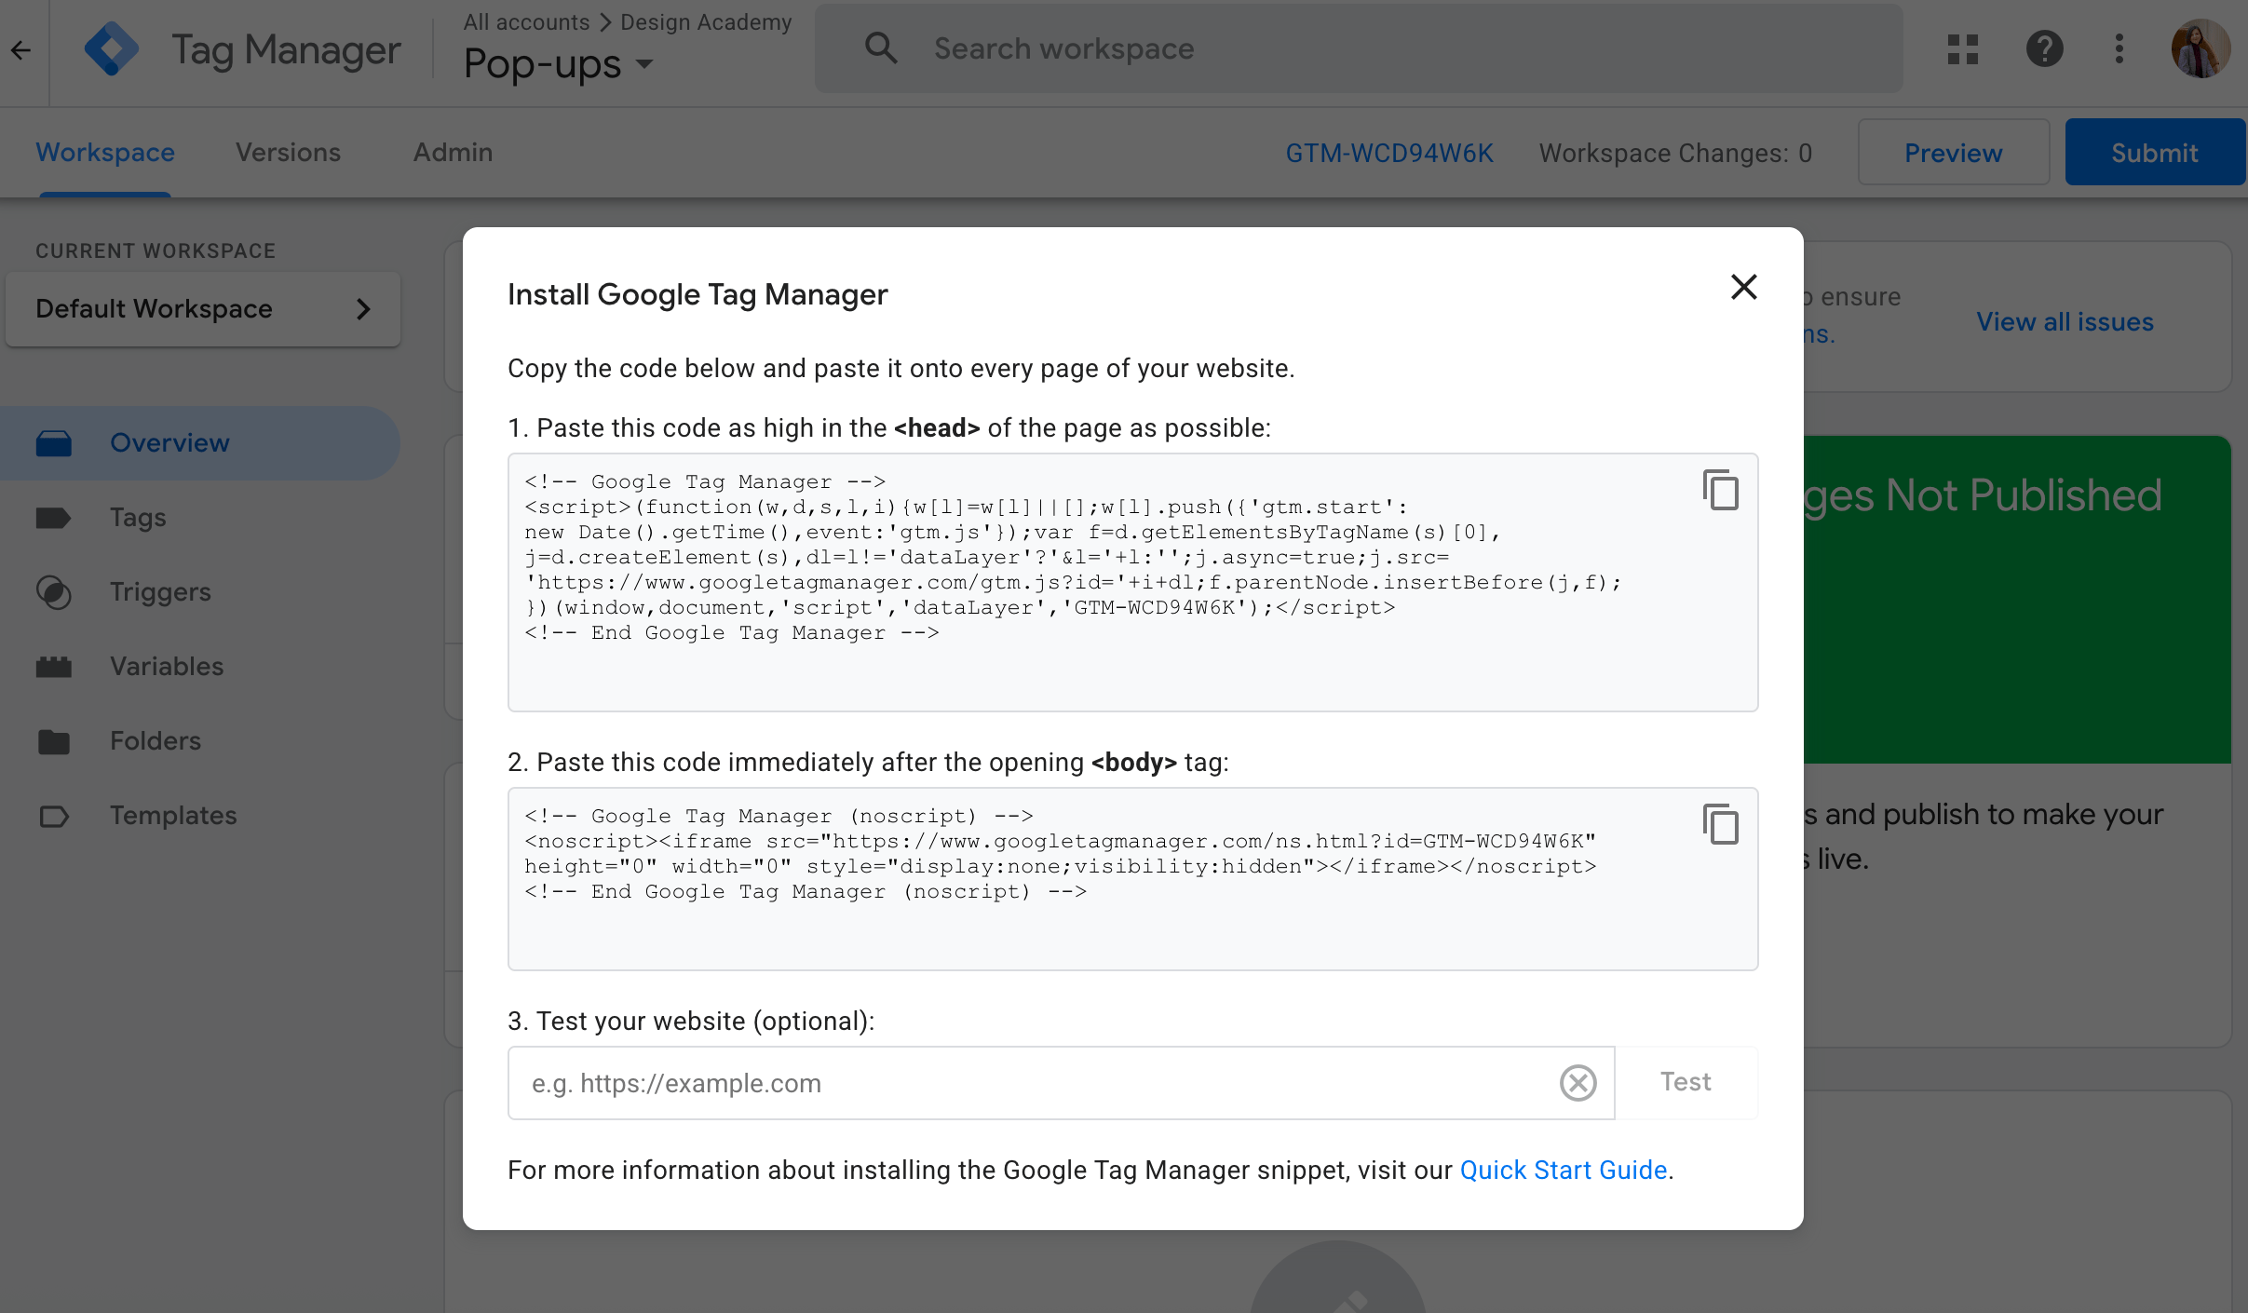This screenshot has height=1313, width=2248.
Task: Copy the head code snippet
Action: point(1720,490)
